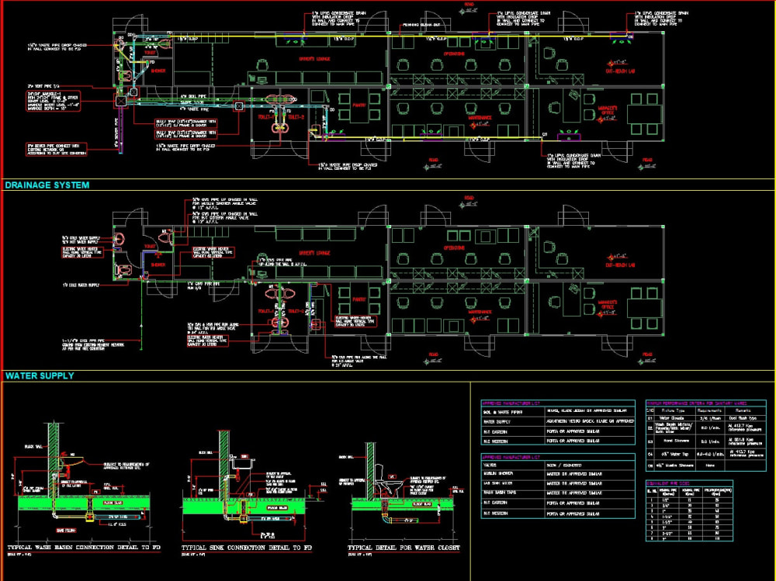
Task: Click the SLOPE 1:100 annotation
Action: point(191,102)
